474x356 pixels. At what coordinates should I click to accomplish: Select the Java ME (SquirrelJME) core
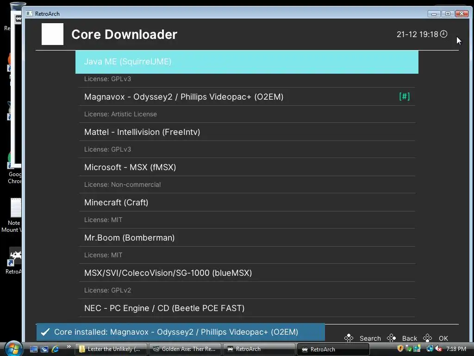247,62
